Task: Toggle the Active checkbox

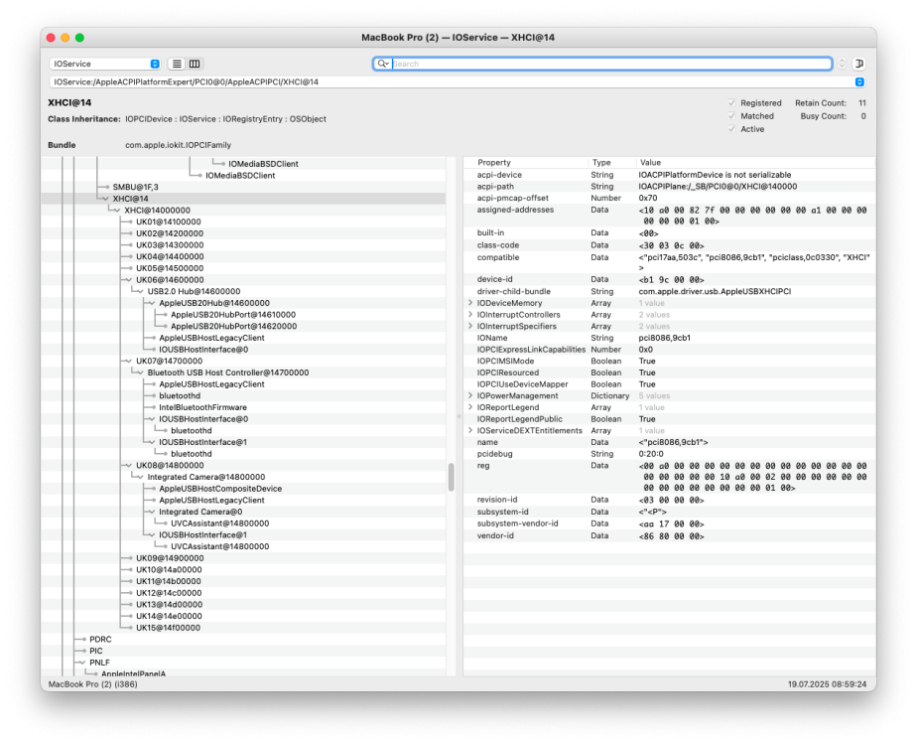Action: [731, 129]
